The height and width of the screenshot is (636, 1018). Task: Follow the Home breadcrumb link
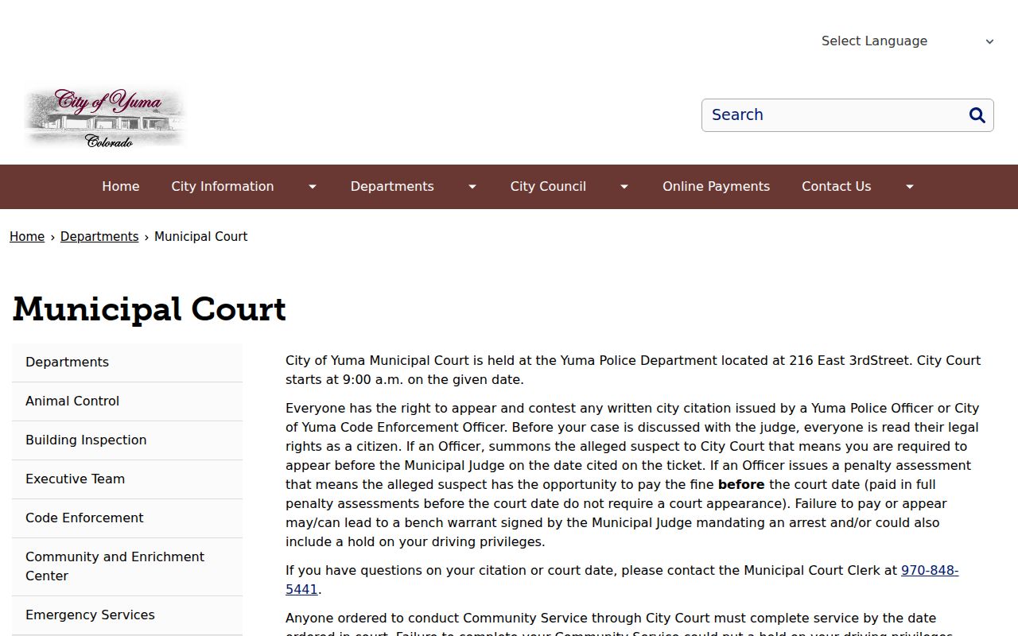[x=27, y=236]
